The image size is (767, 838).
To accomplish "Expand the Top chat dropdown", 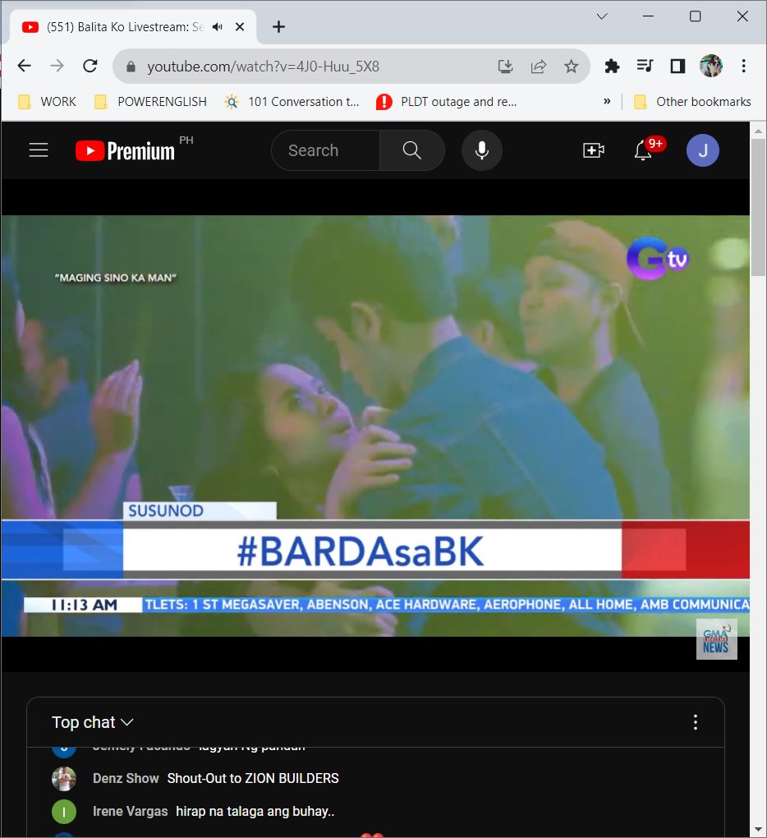I will click(93, 722).
